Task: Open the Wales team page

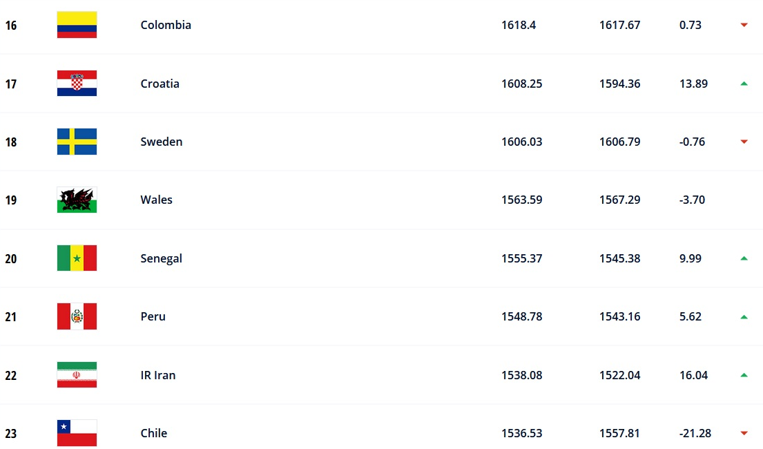Action: point(156,200)
